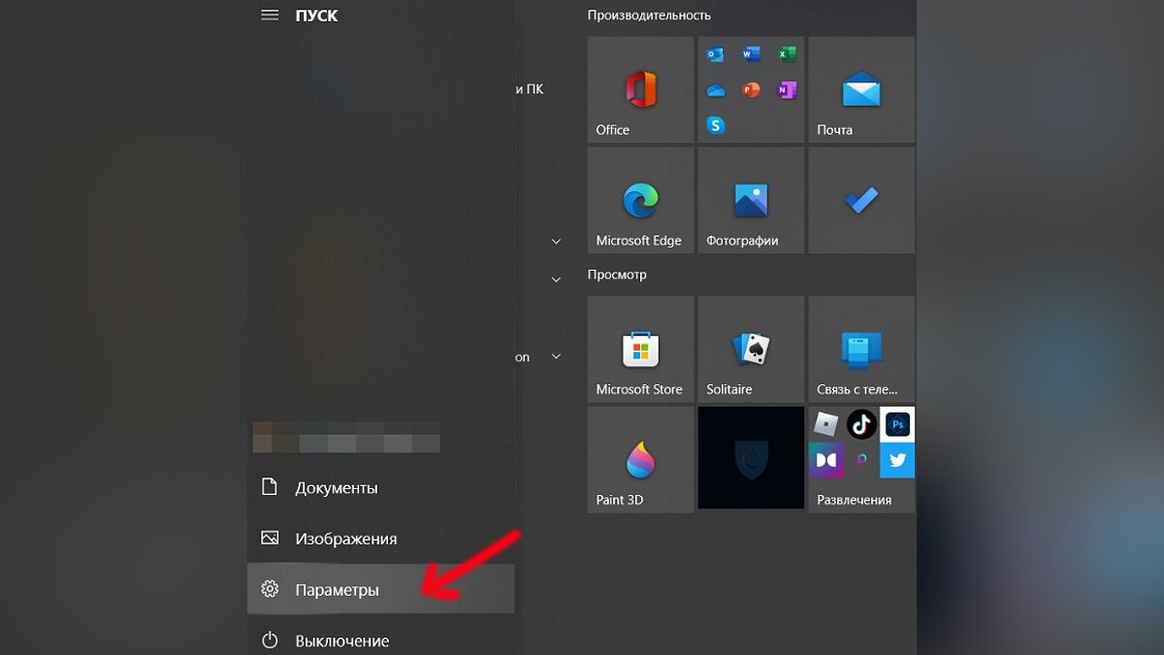Launch Roblox from the Развлечения folder
The width and height of the screenshot is (1164, 655).
826,424
